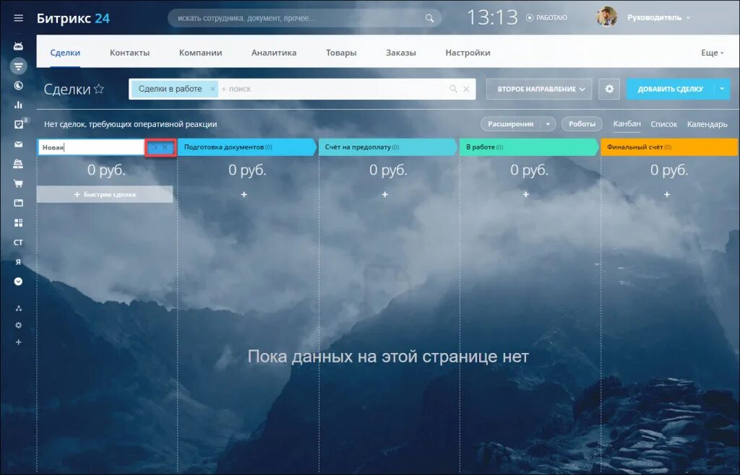Clear the deals filter with the X

pyautogui.click(x=466, y=89)
